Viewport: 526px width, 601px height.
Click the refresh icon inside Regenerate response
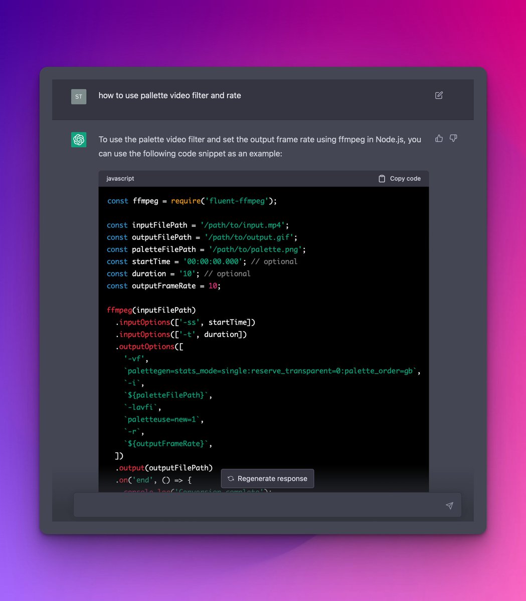pos(231,478)
